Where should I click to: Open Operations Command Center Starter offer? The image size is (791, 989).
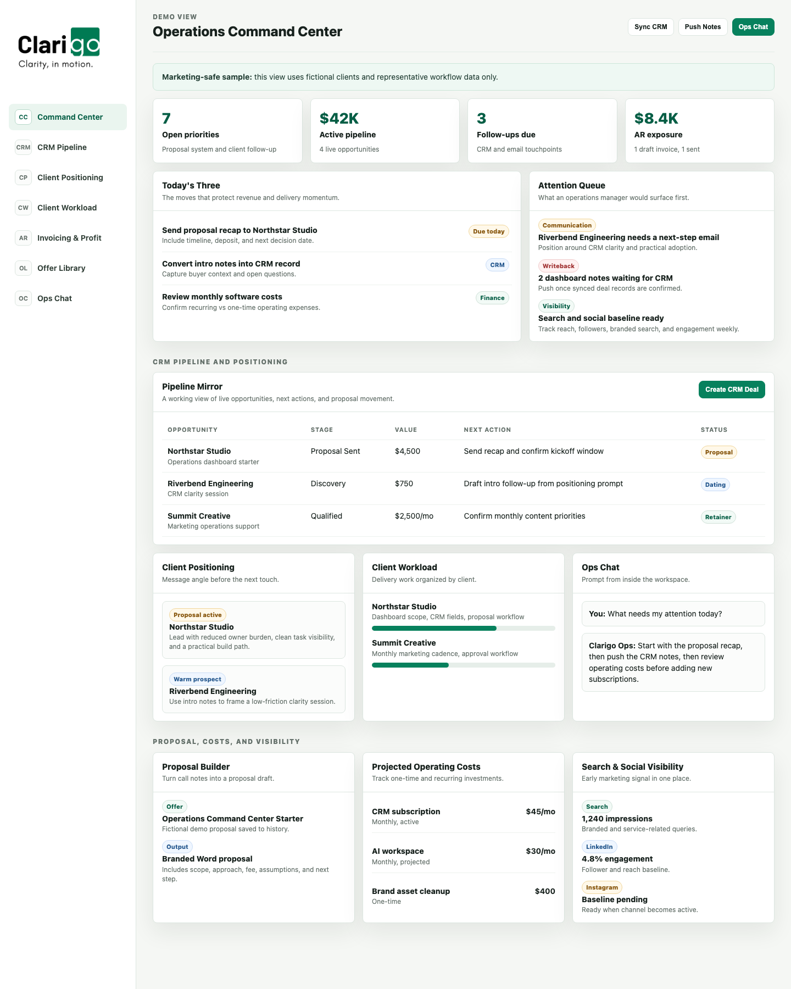click(x=232, y=819)
